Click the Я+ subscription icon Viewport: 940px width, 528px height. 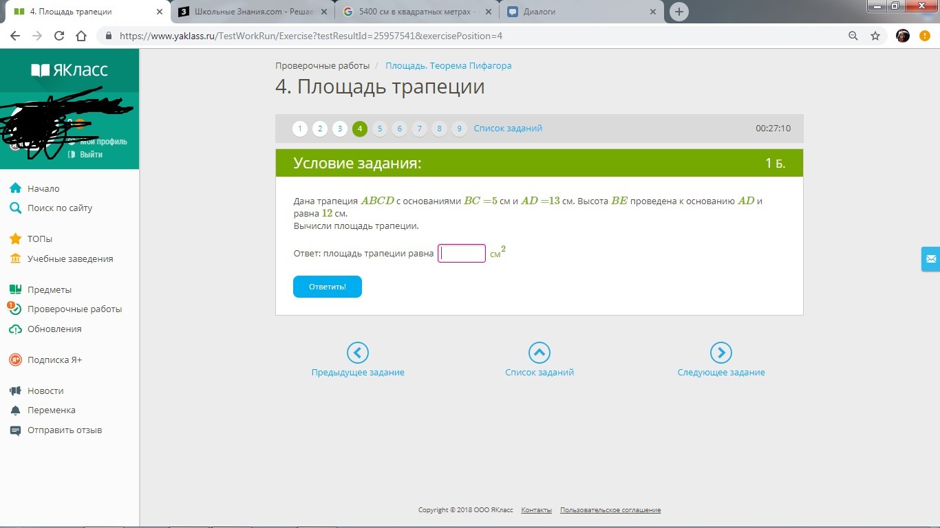pos(15,360)
